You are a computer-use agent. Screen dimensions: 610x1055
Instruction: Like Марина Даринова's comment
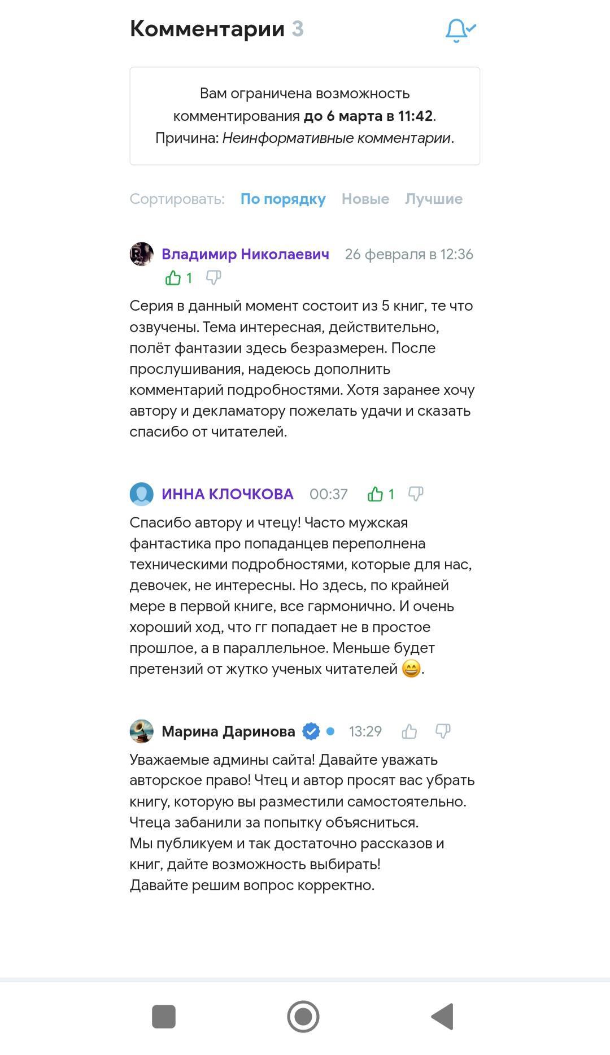point(409,732)
